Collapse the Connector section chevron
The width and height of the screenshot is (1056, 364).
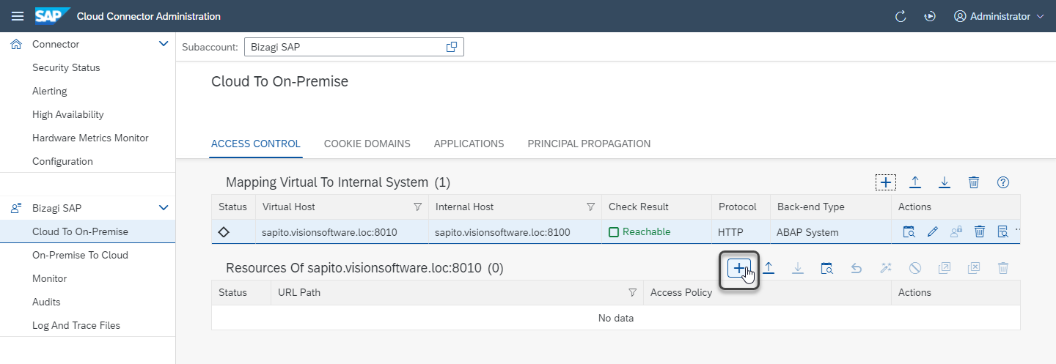coord(164,44)
